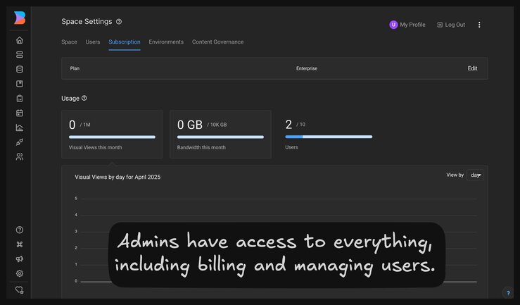The image size is (520, 305).
Task: Open the circled question mark help icon in the sidebar
Action: click(20, 230)
